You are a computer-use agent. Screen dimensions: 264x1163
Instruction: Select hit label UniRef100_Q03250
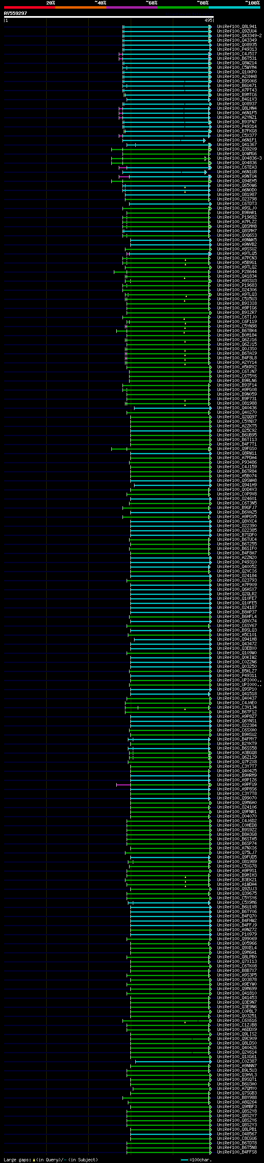[x=237, y=667]
